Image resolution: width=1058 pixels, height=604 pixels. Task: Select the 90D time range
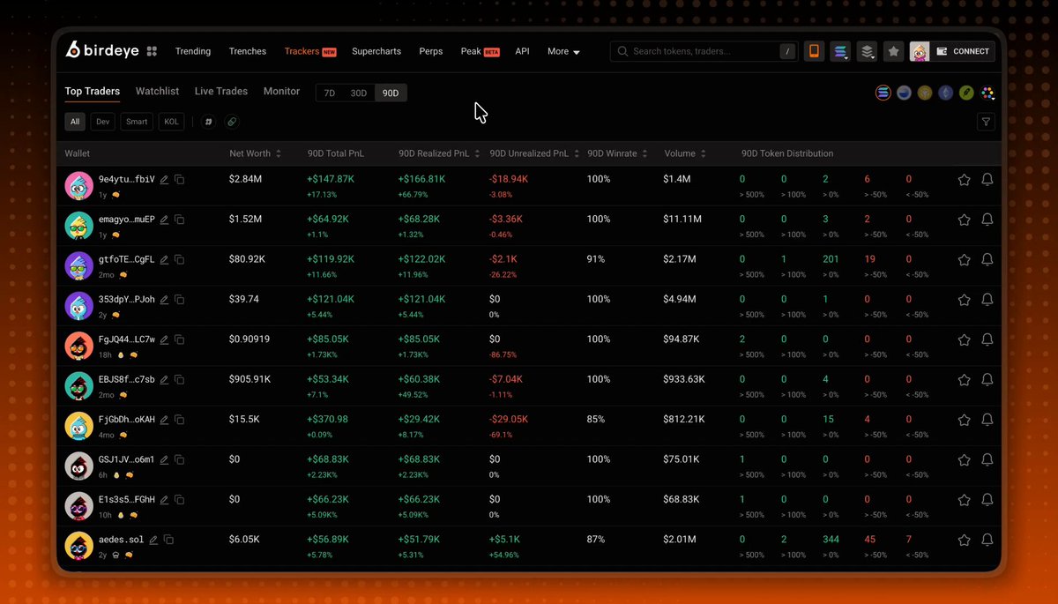391,93
